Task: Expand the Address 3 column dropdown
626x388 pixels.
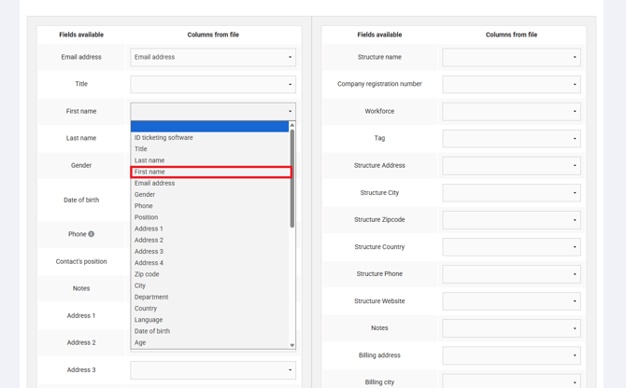Action: point(213,370)
